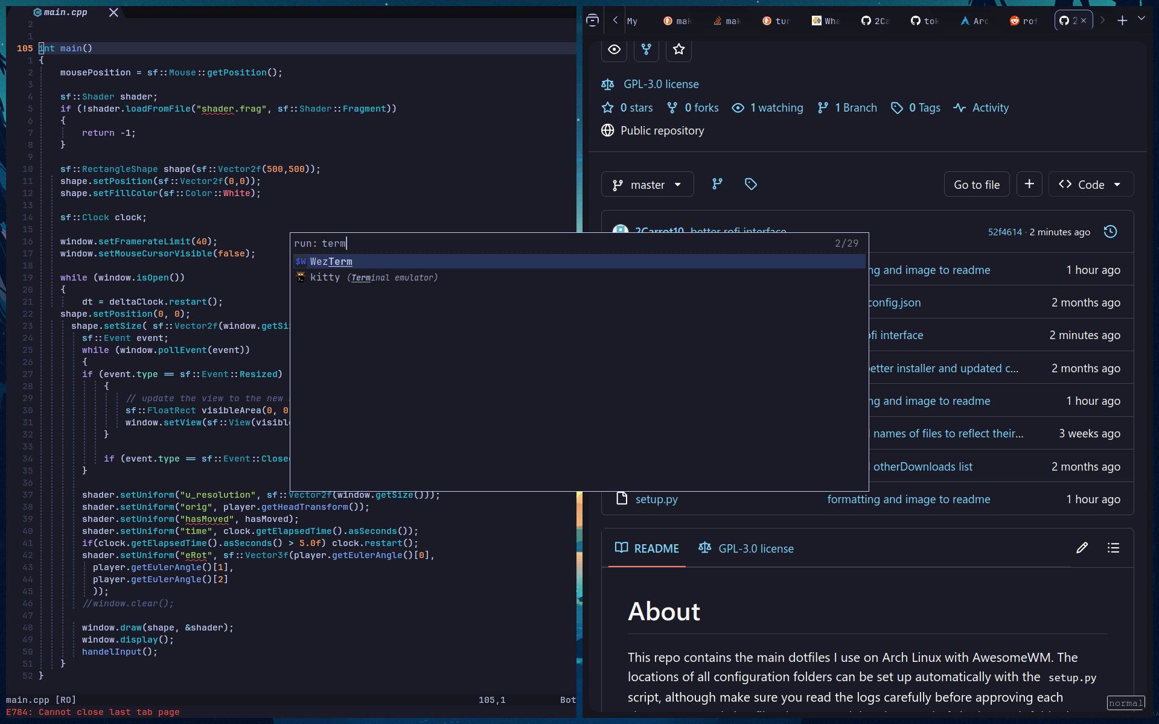Star this repository
This screenshot has width=1159, height=724.
[x=678, y=49]
